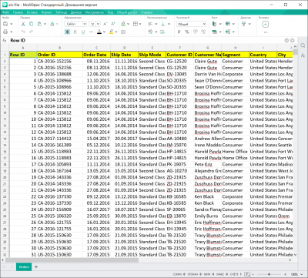Screen dimensions: 308x278
Task: Click cell CA-2017-114412
Action: [x=60, y=139]
